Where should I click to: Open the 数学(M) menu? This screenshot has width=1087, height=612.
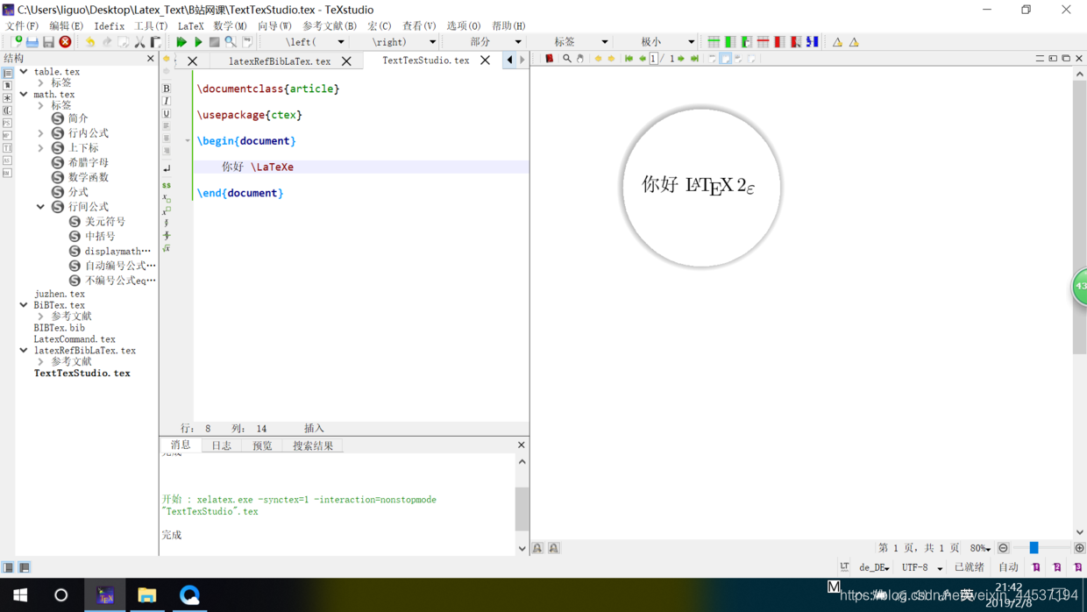[230, 26]
